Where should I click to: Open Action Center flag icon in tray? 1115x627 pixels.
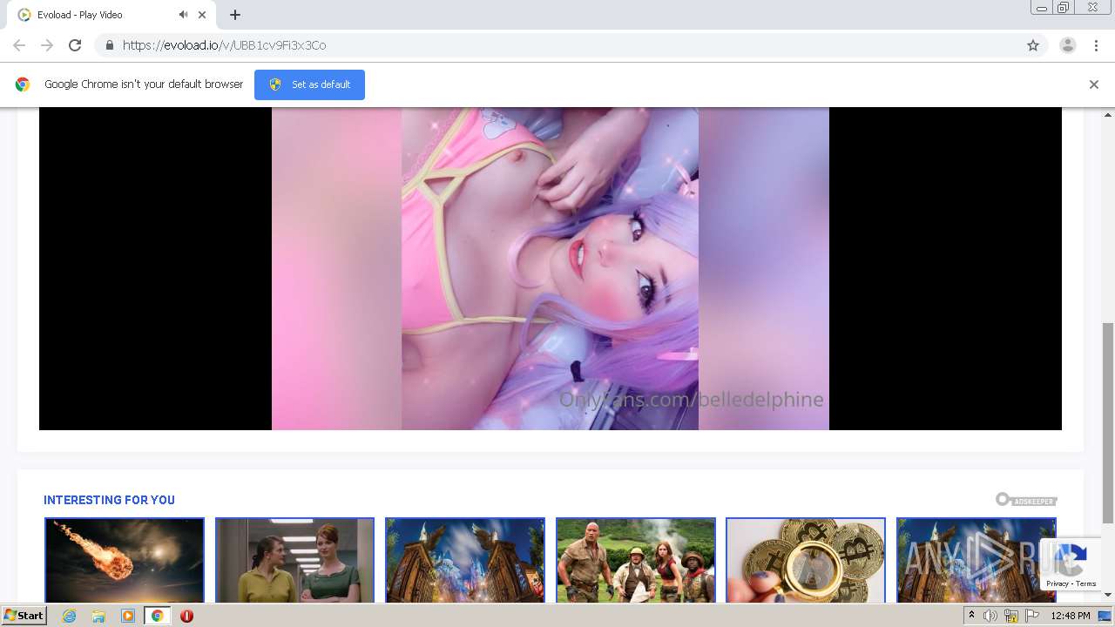[1032, 616]
